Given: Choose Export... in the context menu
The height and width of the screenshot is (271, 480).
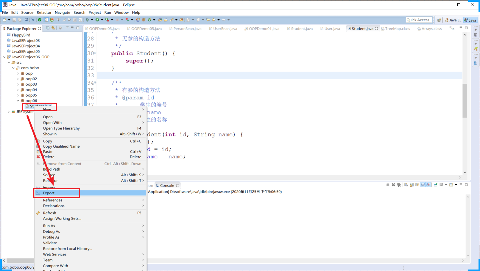Looking at the screenshot, I should coord(91,193).
